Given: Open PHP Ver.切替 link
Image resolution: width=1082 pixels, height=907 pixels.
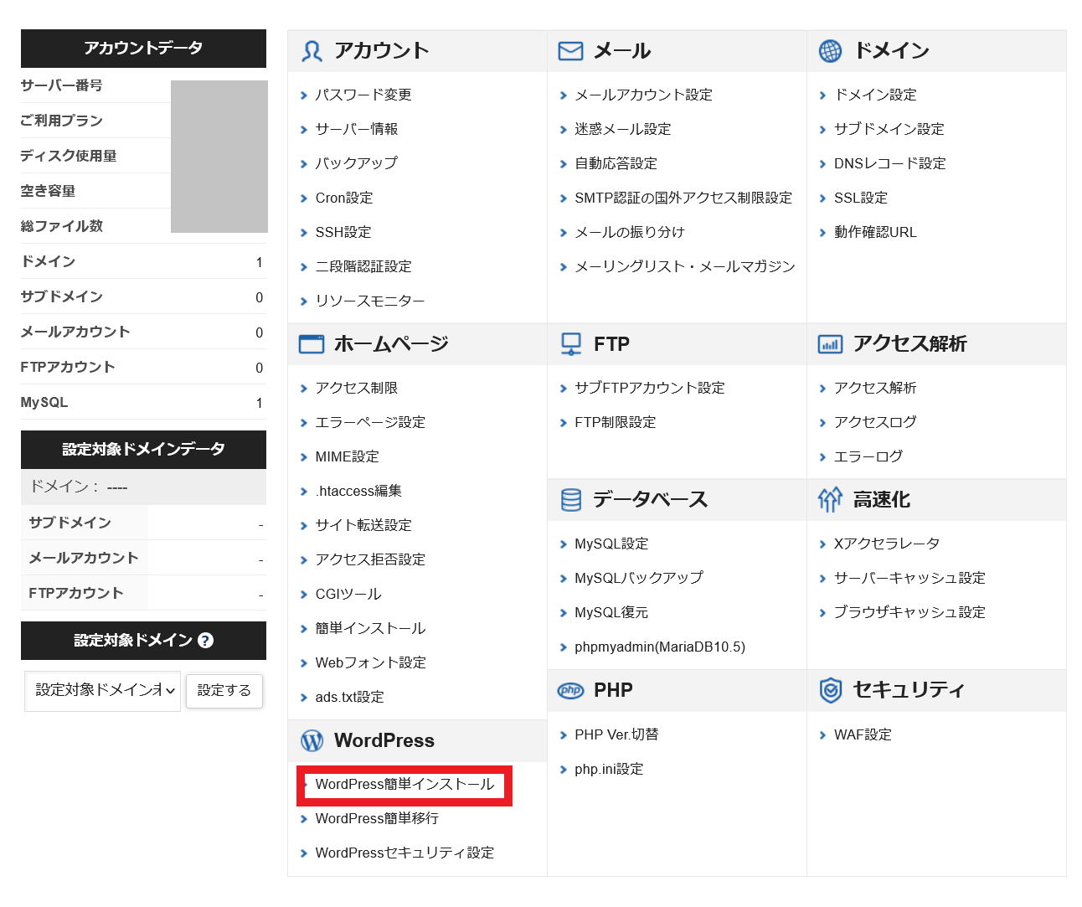Looking at the screenshot, I should pyautogui.click(x=616, y=734).
